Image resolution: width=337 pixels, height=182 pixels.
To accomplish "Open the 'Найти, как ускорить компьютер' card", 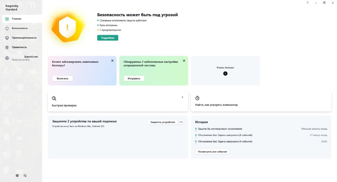I will pyautogui.click(x=261, y=101).
